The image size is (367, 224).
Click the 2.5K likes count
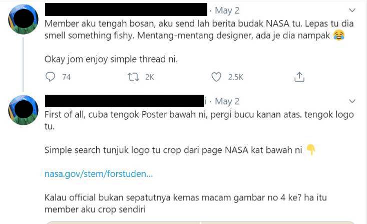(x=235, y=77)
